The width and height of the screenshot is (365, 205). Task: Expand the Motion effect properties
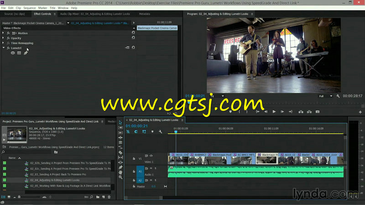pos(3,33)
